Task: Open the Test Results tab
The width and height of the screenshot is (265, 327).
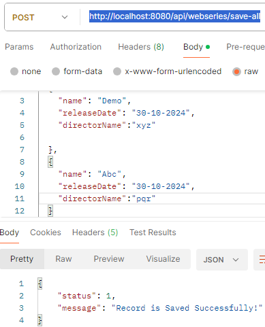Action: pos(153,233)
